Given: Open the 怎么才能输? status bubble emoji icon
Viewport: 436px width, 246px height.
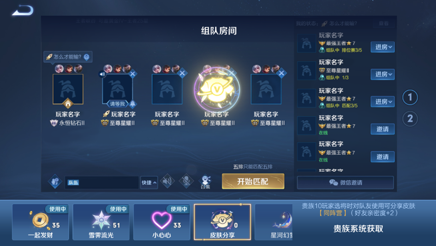Looking at the screenshot, I should pyautogui.click(x=86, y=57).
